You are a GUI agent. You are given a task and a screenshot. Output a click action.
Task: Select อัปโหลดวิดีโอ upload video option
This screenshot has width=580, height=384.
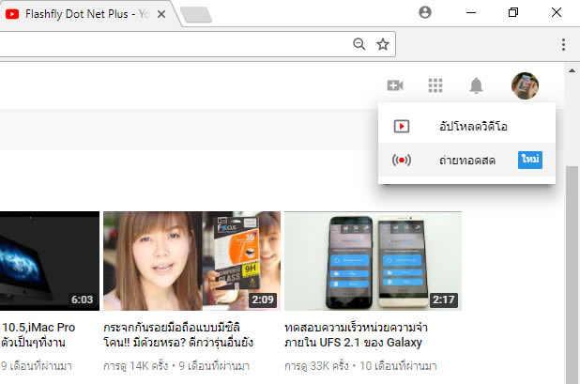pyautogui.click(x=466, y=126)
